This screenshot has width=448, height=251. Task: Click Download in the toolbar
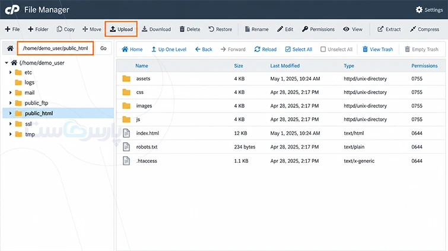pos(156,29)
